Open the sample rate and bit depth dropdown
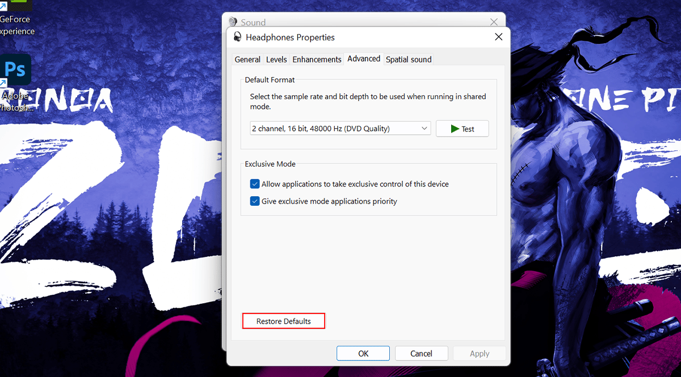681x377 pixels. click(x=340, y=129)
